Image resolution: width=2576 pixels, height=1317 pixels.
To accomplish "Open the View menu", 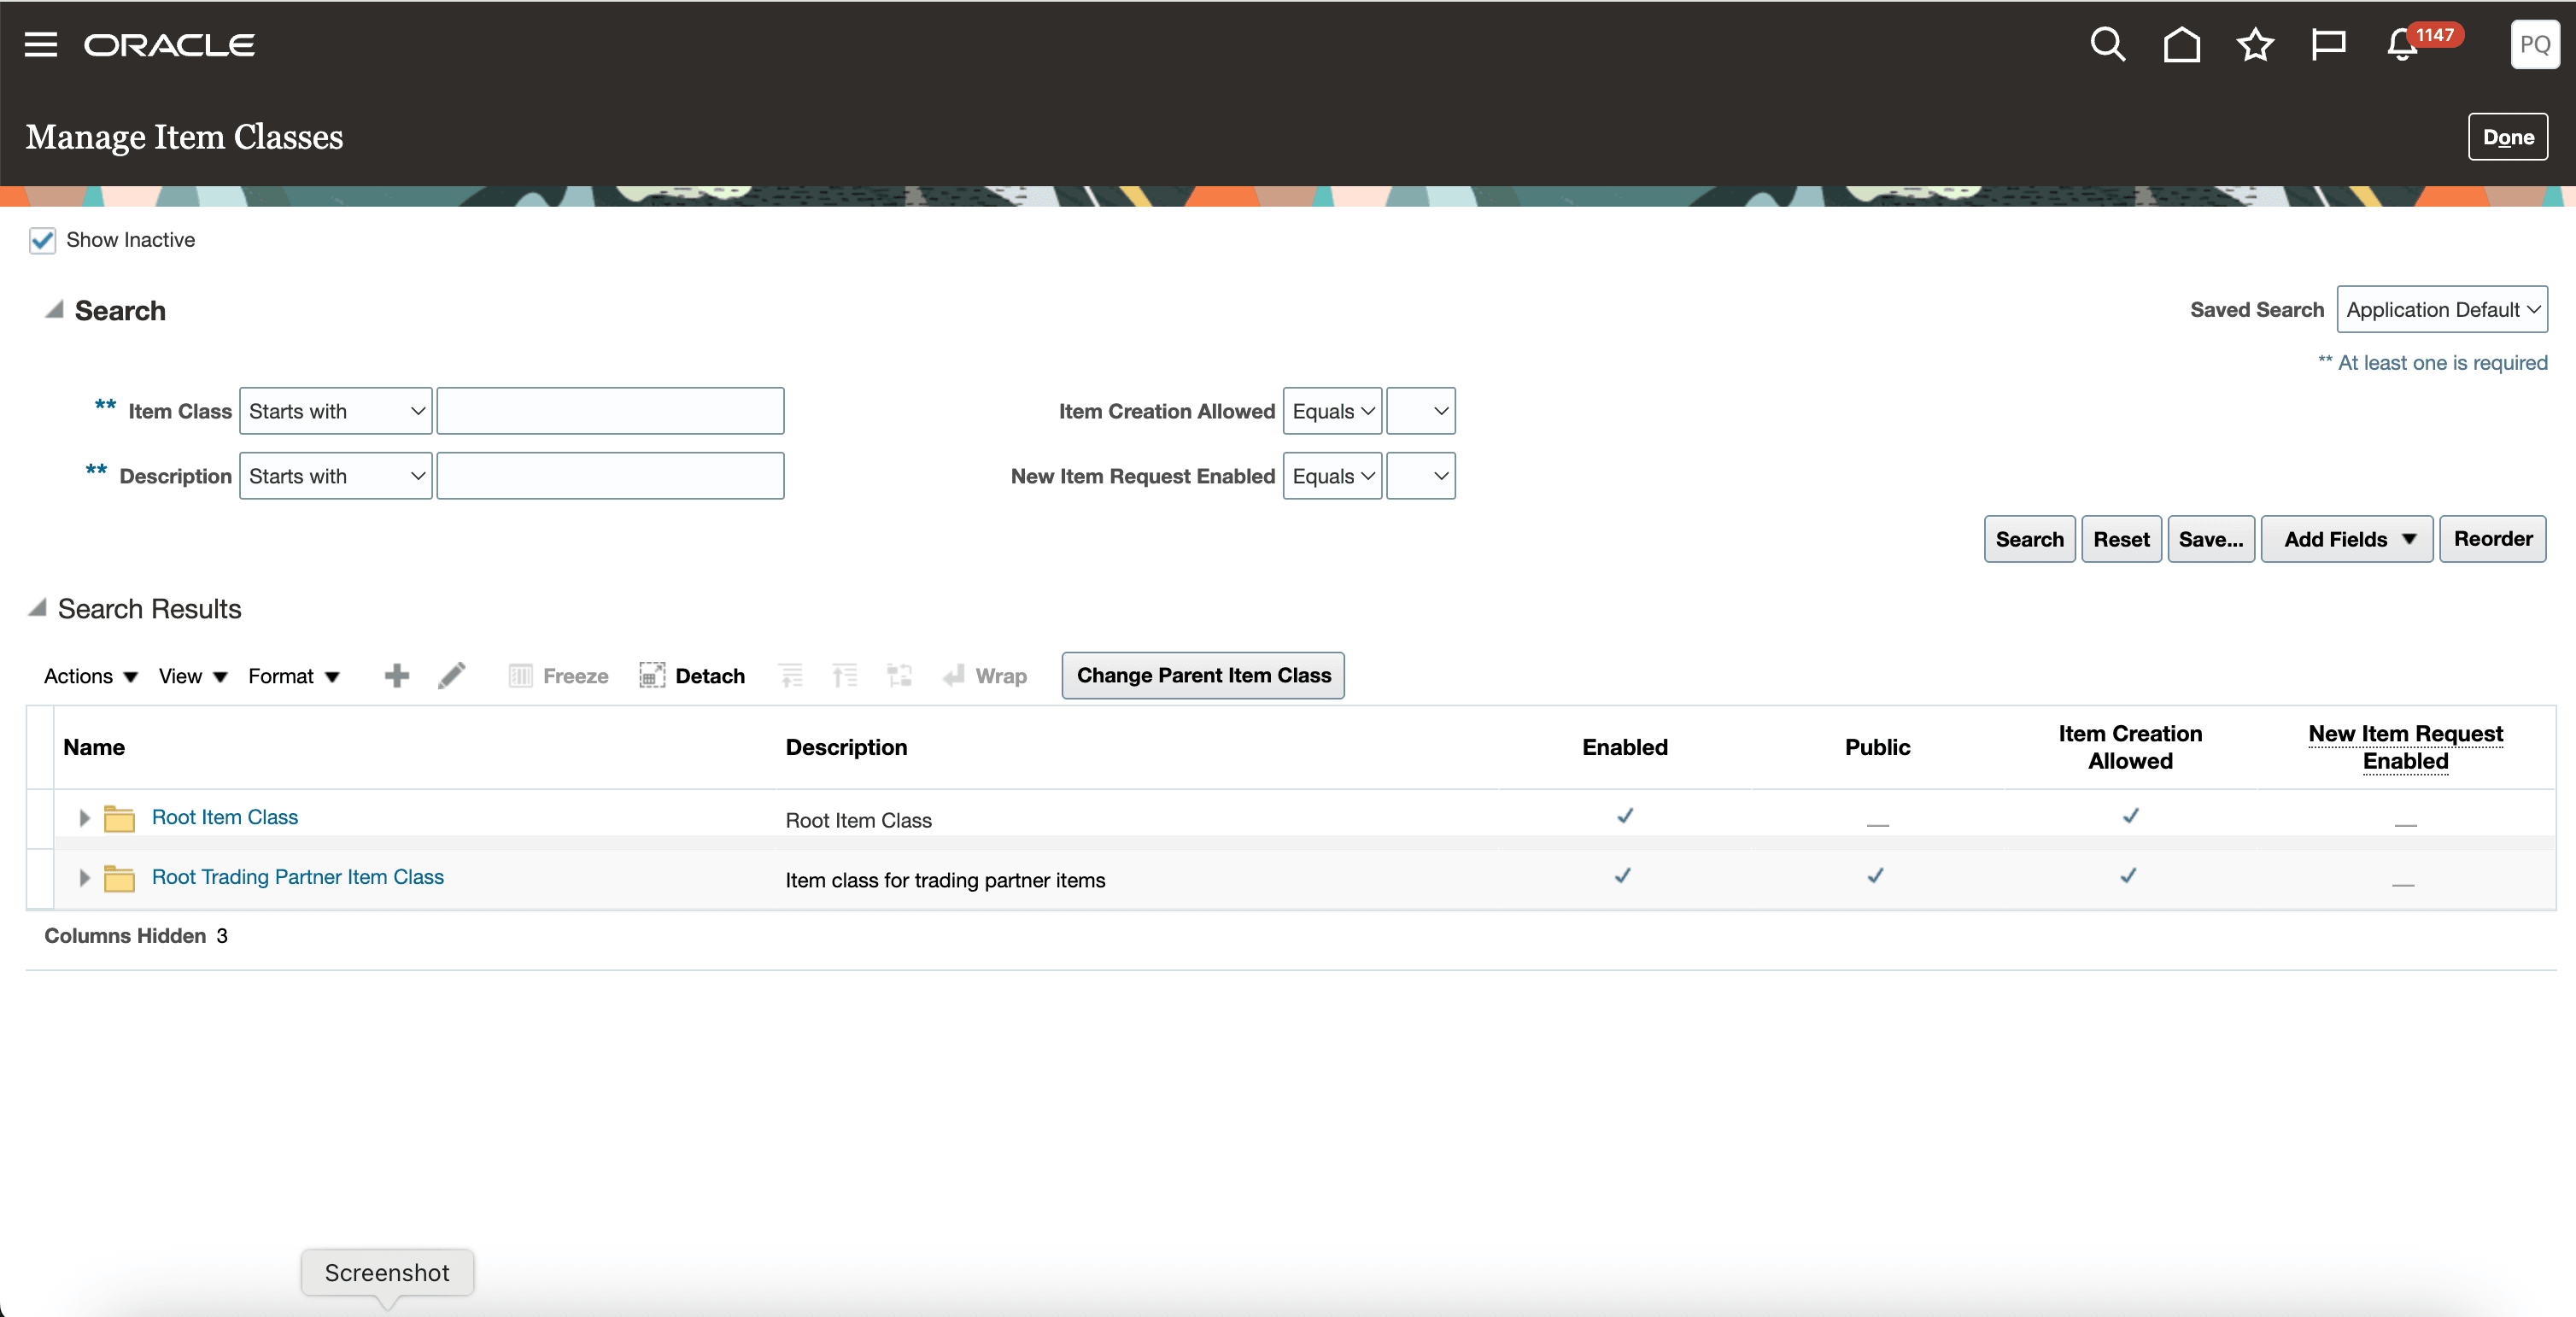I will click(x=190, y=675).
